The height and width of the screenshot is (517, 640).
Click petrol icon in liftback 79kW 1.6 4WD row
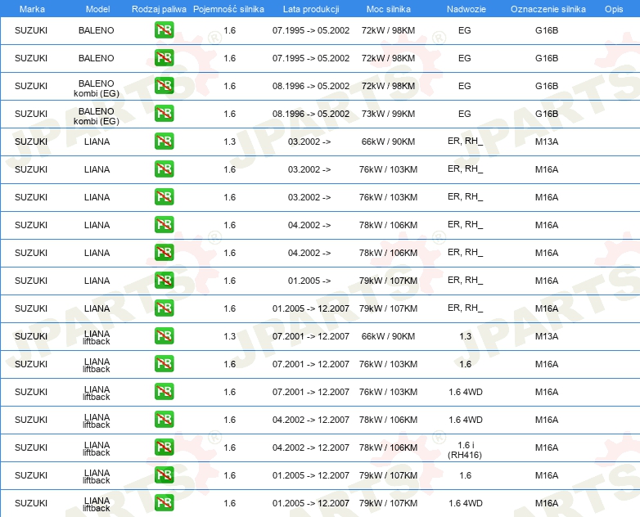[164, 503]
